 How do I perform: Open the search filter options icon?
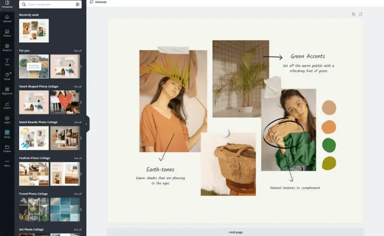[77, 4]
